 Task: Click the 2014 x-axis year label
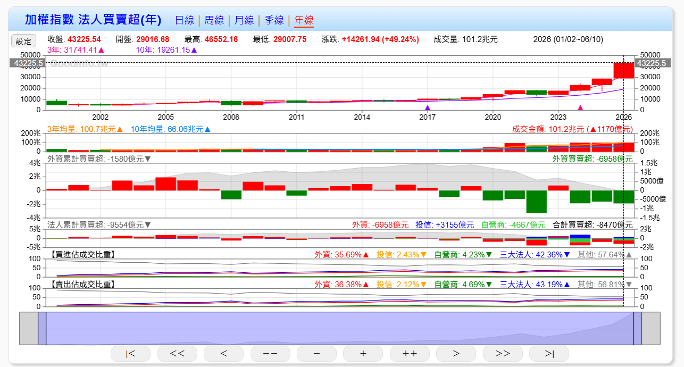[362, 117]
